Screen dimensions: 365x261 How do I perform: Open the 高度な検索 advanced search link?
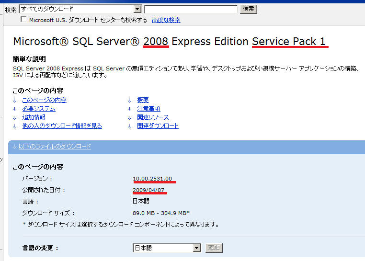[x=166, y=20]
